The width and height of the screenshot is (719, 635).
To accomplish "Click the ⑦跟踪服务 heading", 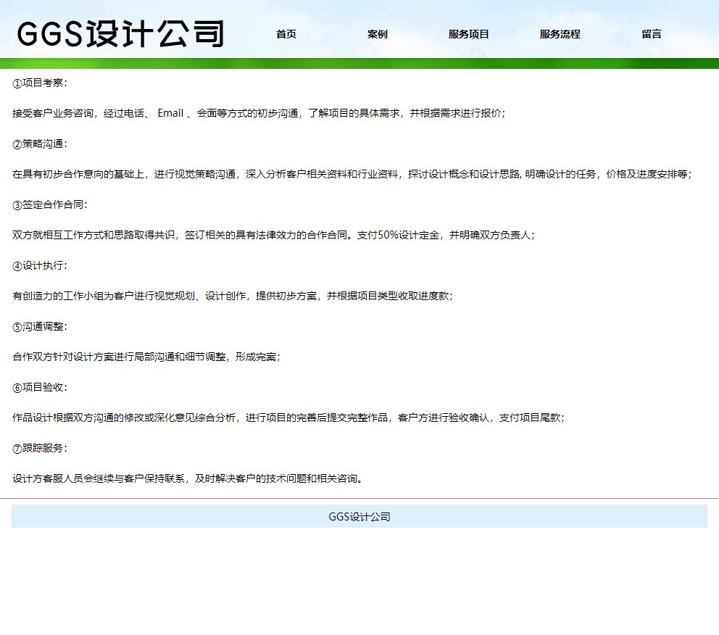I will pyautogui.click(x=40, y=448).
